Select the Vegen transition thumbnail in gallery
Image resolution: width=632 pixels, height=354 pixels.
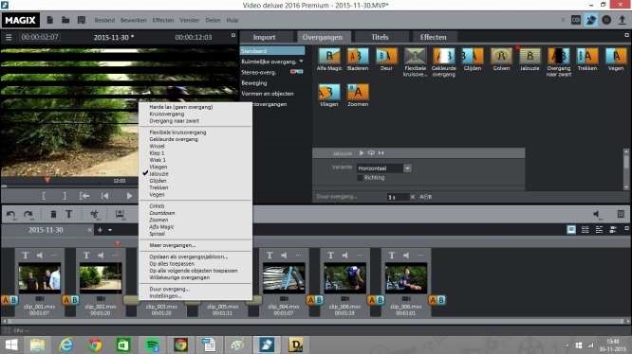pyautogui.click(x=616, y=56)
